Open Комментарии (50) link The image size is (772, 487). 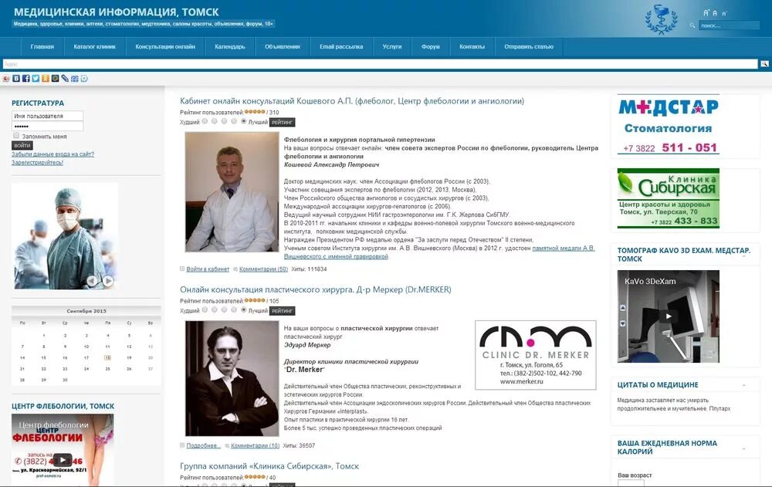[x=263, y=269]
